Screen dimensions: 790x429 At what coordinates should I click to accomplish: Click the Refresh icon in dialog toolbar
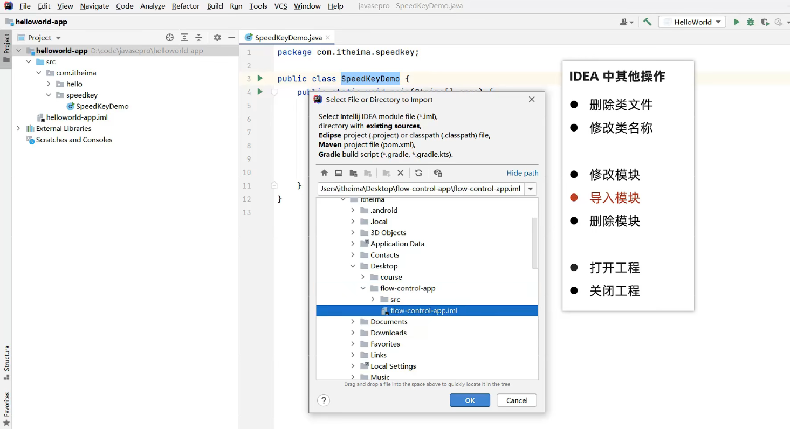coord(418,173)
